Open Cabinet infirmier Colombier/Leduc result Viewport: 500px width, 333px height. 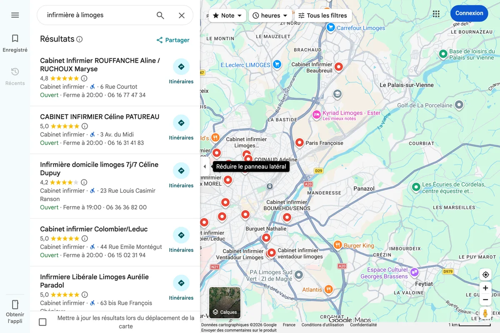(x=115, y=242)
